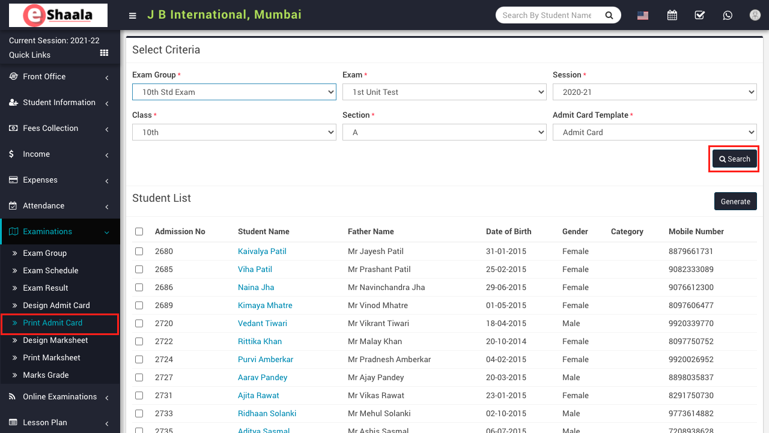
Task: Click the US flag language icon
Action: click(x=643, y=16)
